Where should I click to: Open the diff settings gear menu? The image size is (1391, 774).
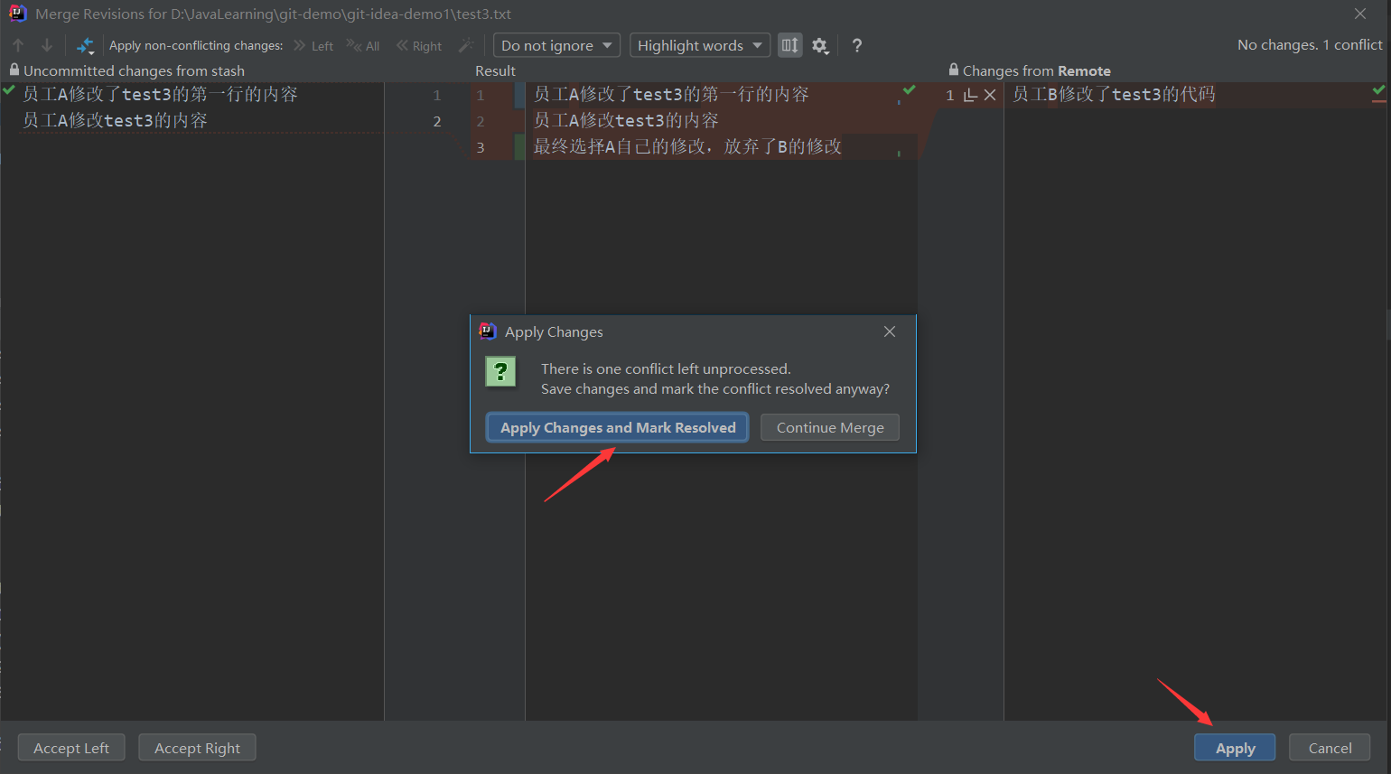click(x=820, y=46)
